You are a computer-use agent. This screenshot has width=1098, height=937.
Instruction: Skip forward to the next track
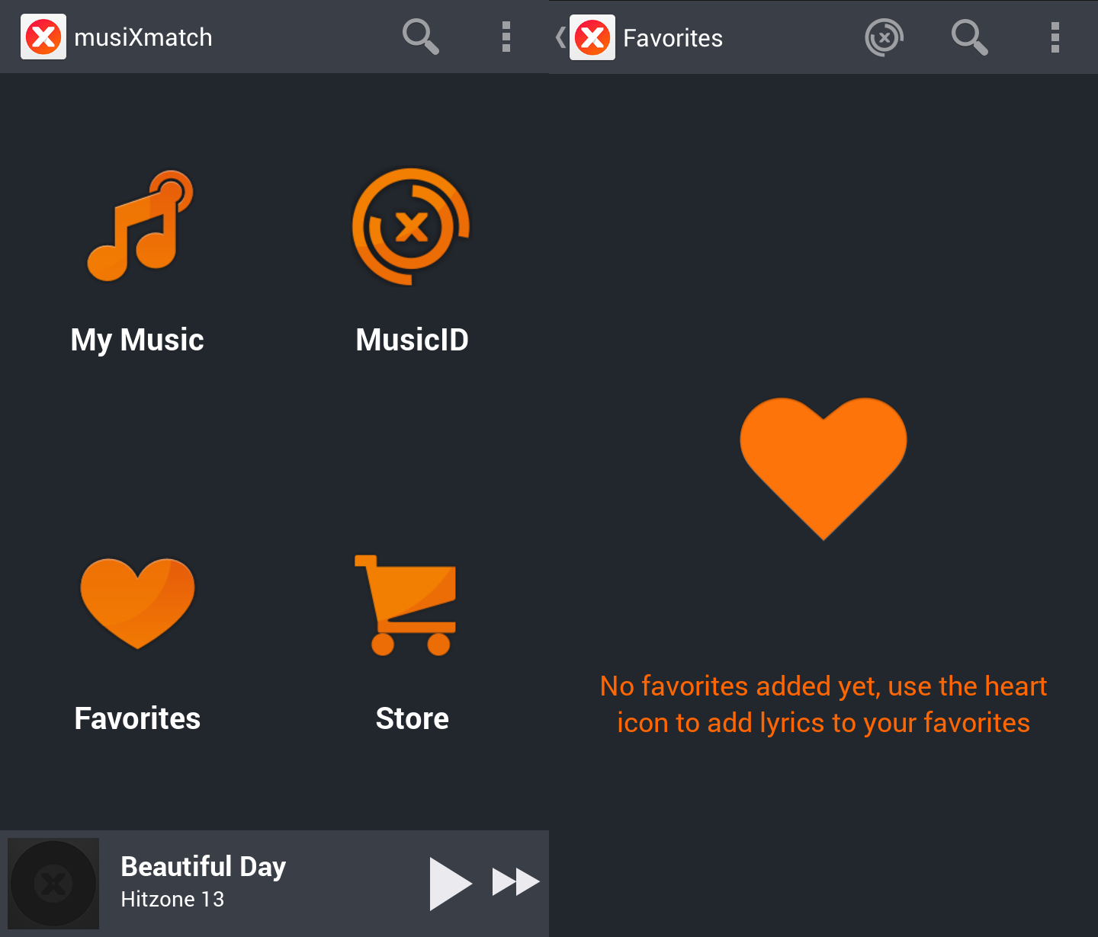[516, 882]
